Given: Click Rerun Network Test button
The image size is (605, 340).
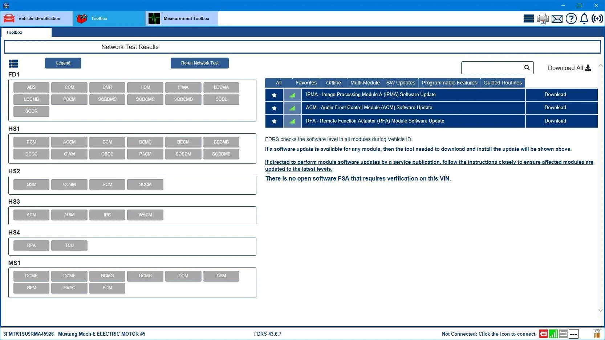Looking at the screenshot, I should (200, 63).
